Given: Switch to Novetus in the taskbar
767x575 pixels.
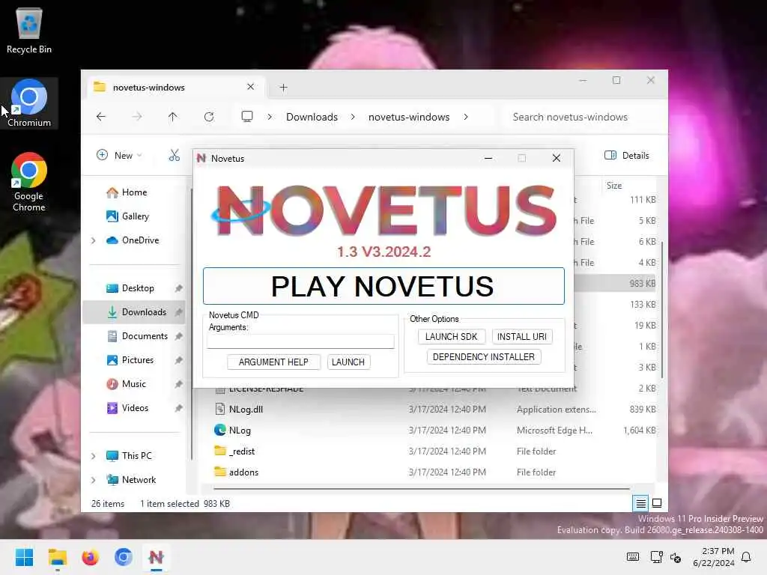Looking at the screenshot, I should pos(156,557).
